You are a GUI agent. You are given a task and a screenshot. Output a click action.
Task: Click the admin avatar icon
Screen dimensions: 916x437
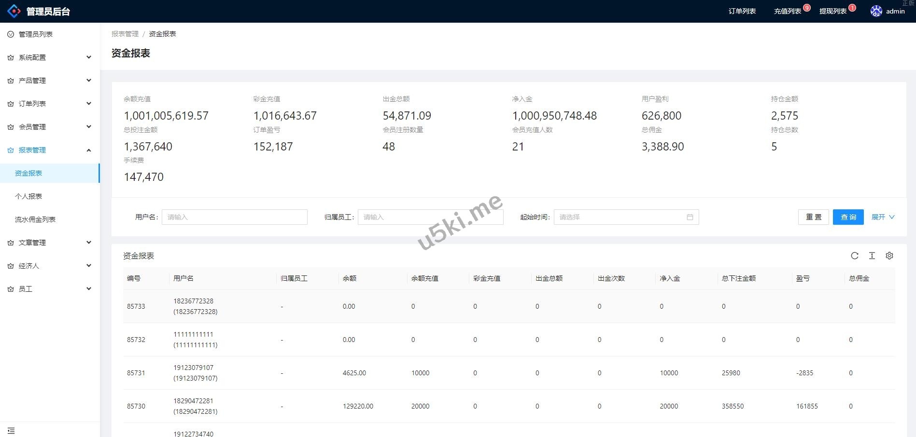tap(876, 11)
